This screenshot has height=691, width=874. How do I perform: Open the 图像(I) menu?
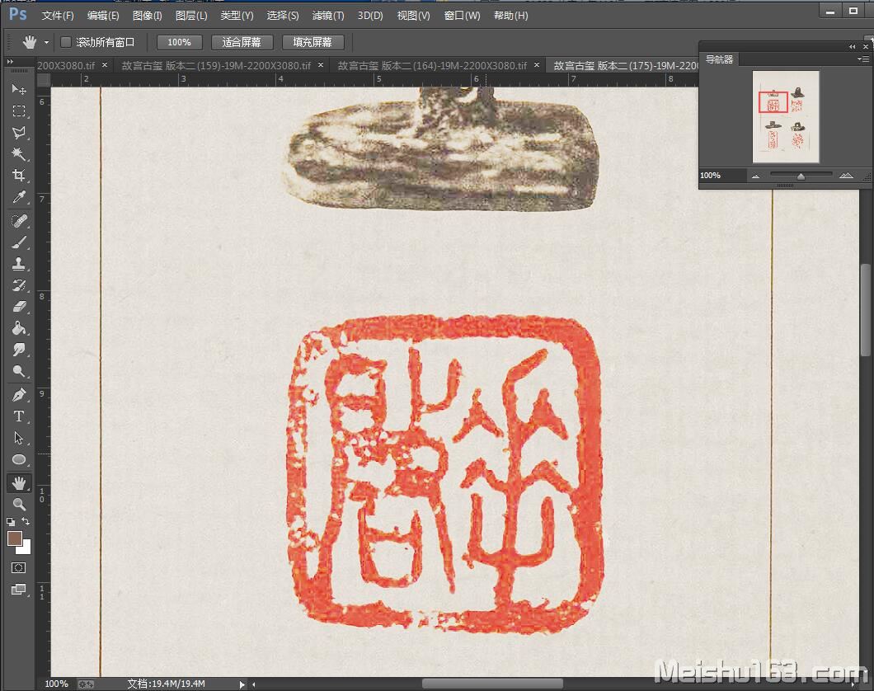coord(147,16)
